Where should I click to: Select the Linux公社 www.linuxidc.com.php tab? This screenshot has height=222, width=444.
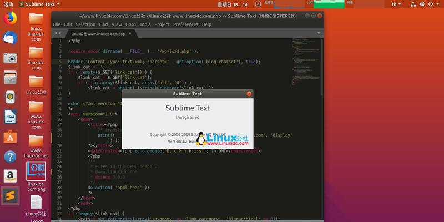click(98, 34)
